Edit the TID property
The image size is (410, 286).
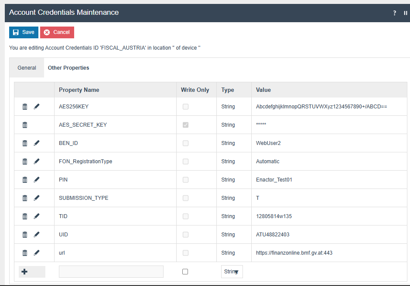click(37, 216)
